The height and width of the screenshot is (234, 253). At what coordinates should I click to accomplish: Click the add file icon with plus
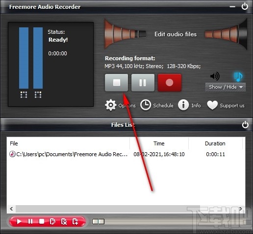[75, 221]
